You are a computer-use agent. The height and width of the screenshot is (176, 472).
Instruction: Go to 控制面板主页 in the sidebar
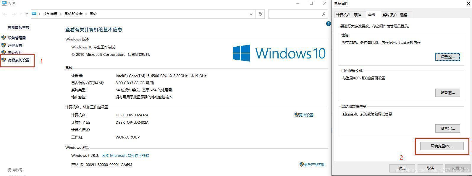point(19,27)
